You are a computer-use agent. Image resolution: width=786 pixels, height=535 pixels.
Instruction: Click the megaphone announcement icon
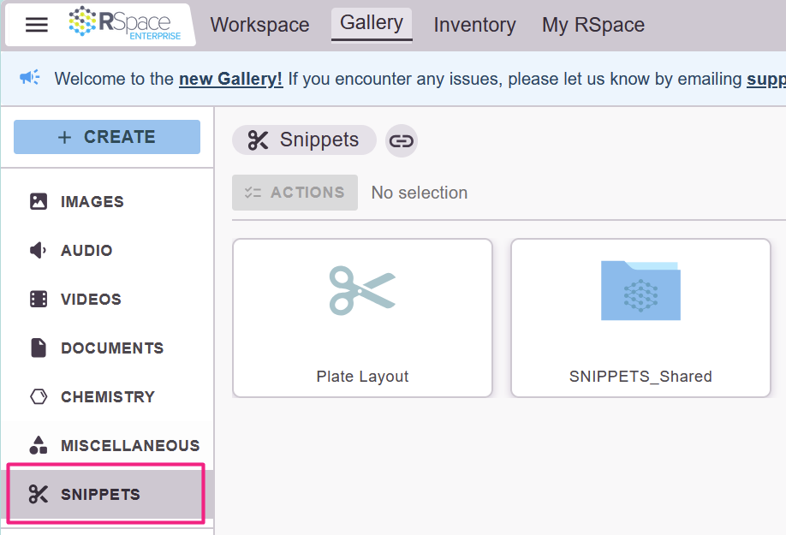click(30, 78)
